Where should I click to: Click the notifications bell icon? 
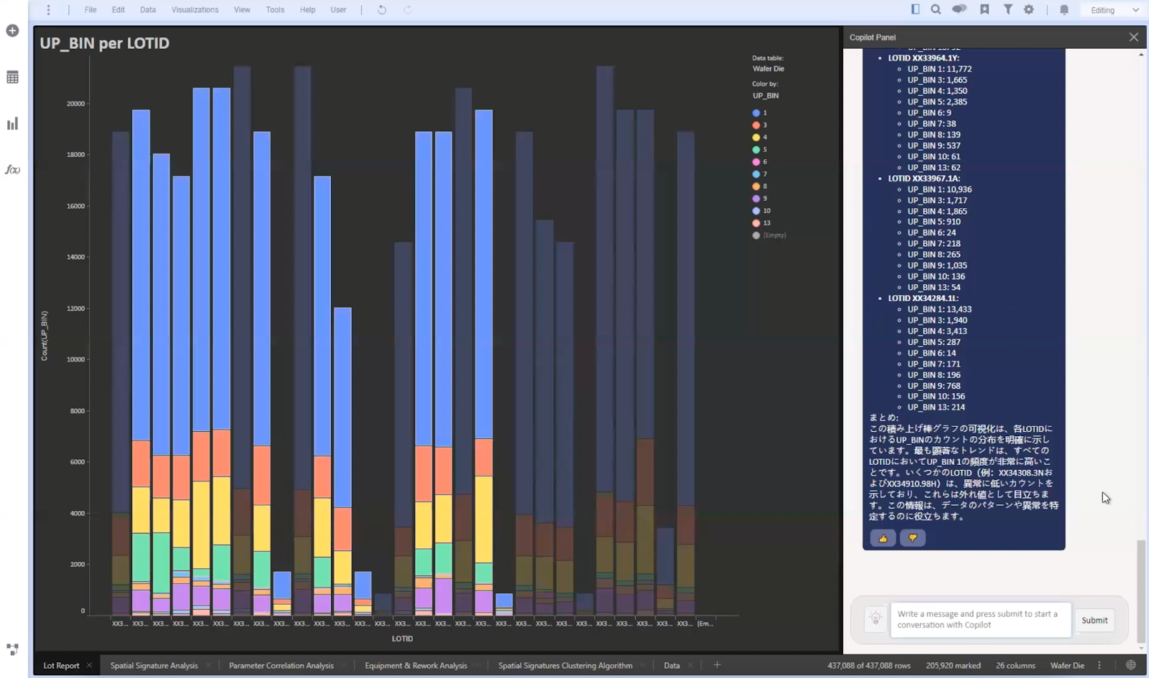coord(1064,10)
